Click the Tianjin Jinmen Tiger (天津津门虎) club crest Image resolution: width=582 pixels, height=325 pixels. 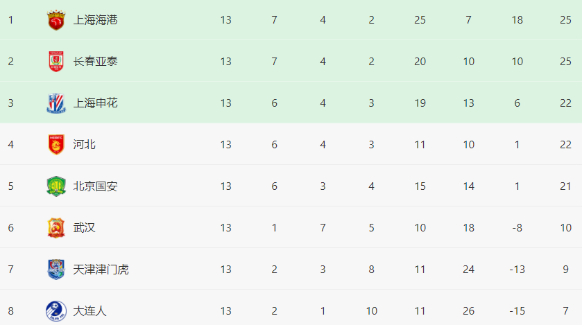[55, 270]
